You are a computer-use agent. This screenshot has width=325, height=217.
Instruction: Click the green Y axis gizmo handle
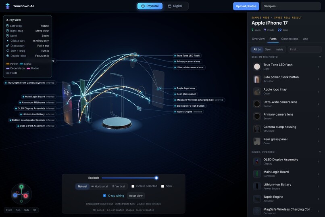21,187
